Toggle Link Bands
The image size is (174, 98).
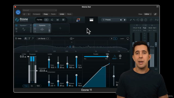(x=43, y=39)
